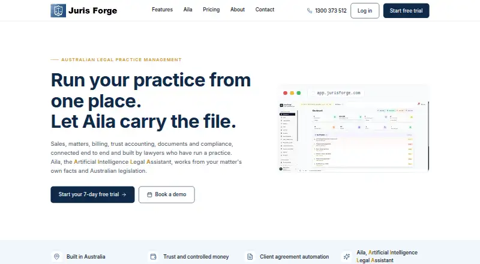The image size is (480, 264).
Task: Open the dashboard preview screenshot
Action: pyautogui.click(x=353, y=136)
